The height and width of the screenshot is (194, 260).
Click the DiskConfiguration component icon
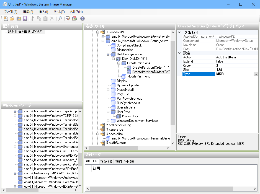[x=113, y=54]
